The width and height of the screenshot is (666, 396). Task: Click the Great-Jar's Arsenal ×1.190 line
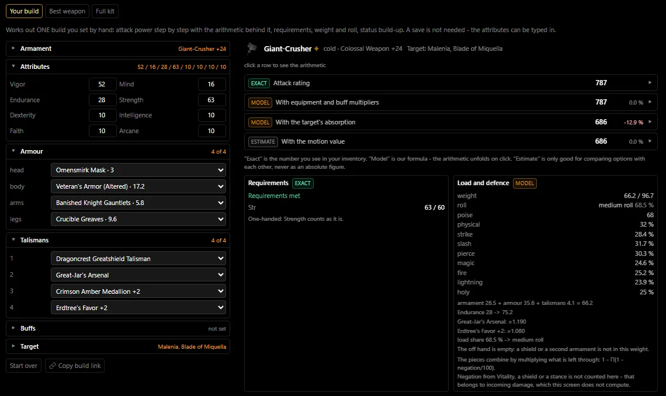click(491, 322)
